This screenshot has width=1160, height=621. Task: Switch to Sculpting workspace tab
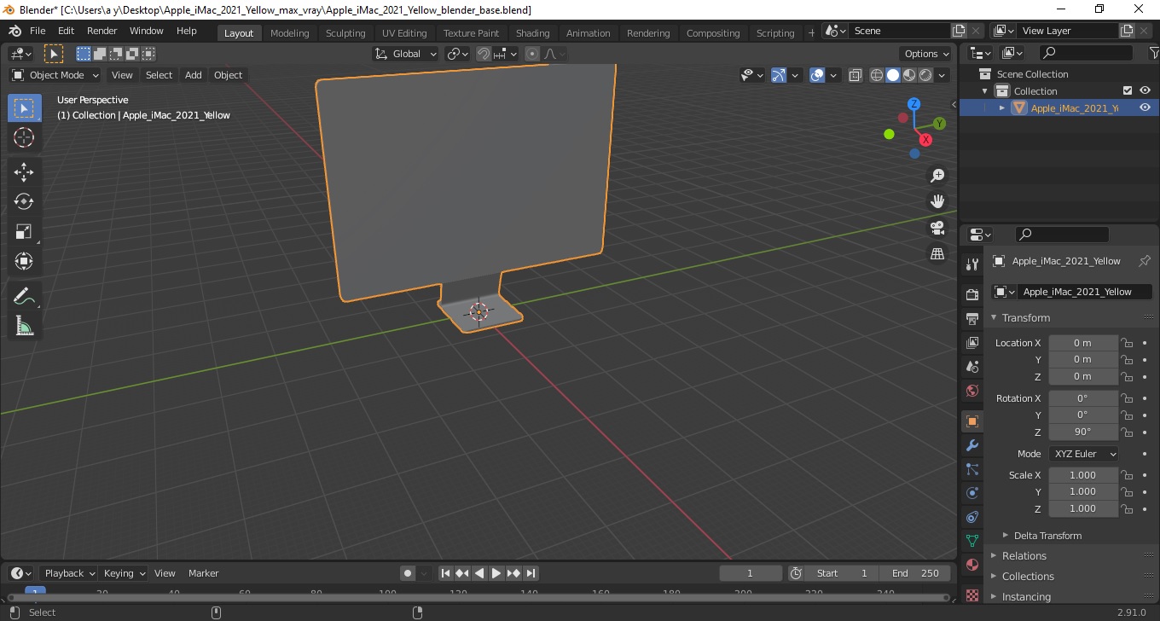(x=345, y=33)
